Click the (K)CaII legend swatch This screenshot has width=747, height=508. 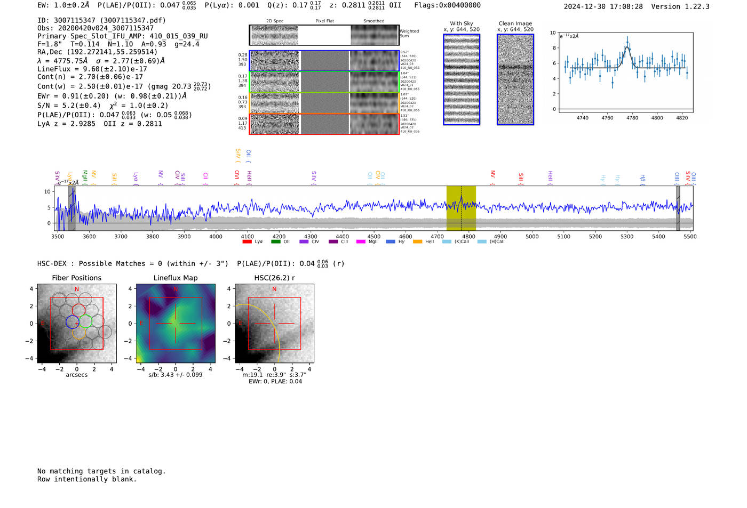(447, 241)
